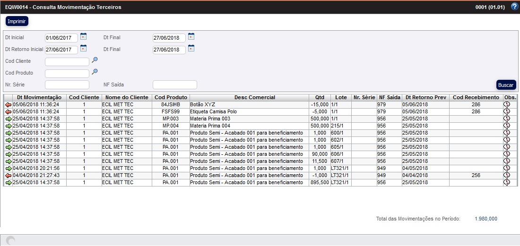Screen dimensions: 520x246
Task: Open calendar picker for Dt Inicial
Action: tap(84, 36)
